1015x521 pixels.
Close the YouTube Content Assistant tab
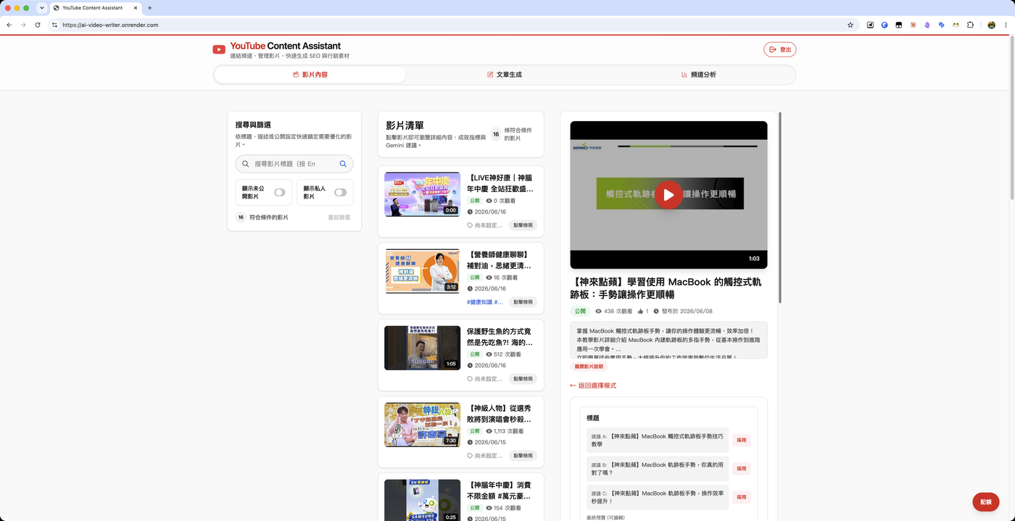[136, 8]
